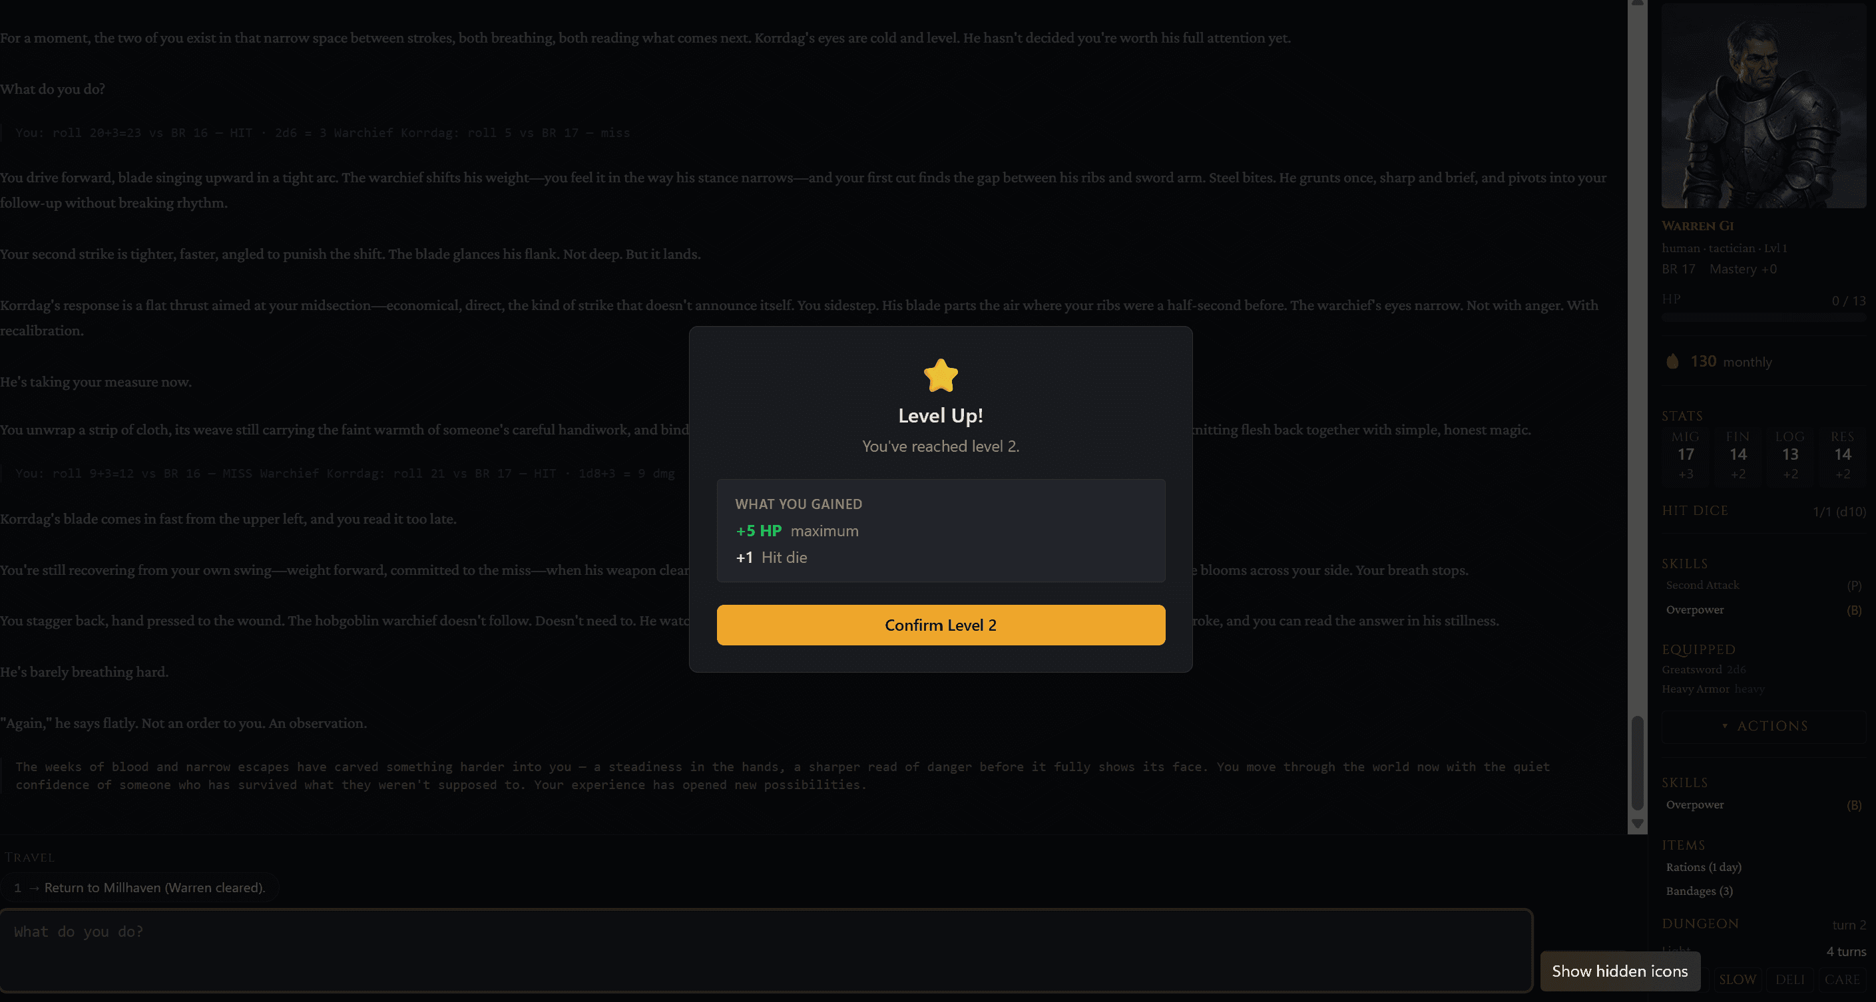Viewport: 1876px width, 1002px height.
Task: Click the scrollbar down arrow
Action: [1637, 824]
